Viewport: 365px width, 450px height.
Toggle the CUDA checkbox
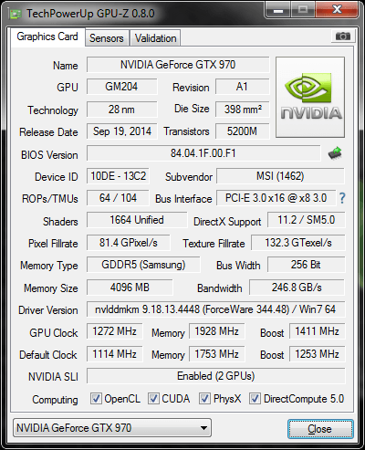pos(153,398)
